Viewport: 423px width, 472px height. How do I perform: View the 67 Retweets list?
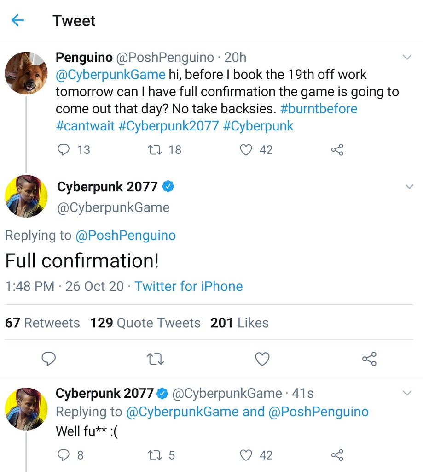(42, 323)
